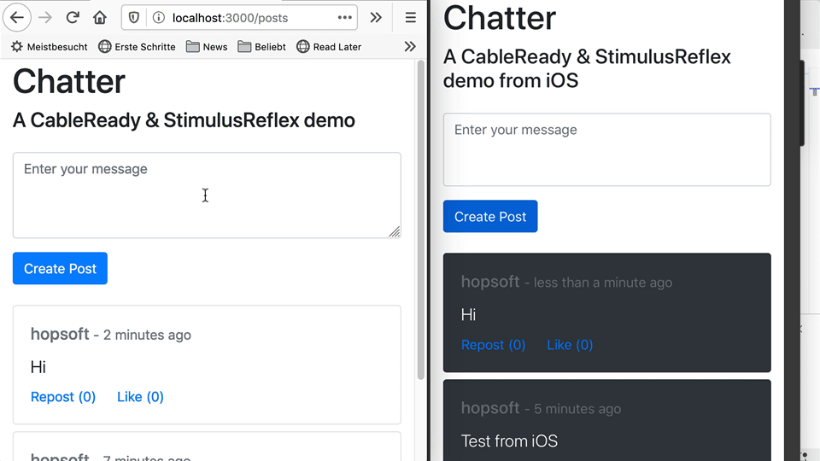
Task: Click the iOS '5 minutes ago' timestamp
Action: pos(577,409)
